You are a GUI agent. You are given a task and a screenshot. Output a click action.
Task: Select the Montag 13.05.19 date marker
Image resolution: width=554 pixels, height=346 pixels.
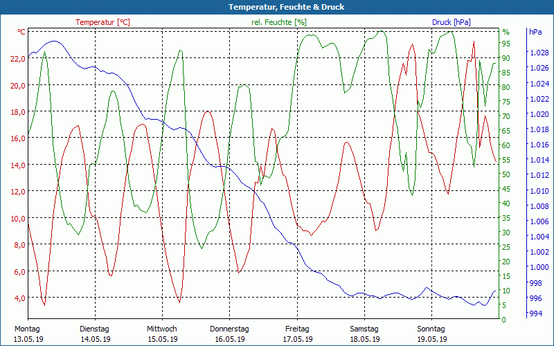[28, 334]
